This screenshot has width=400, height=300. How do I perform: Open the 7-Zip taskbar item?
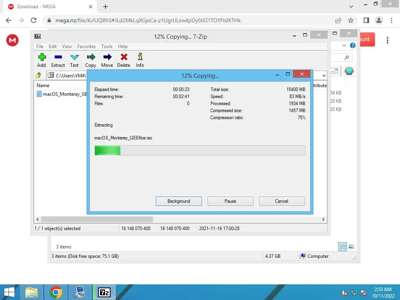point(104,292)
